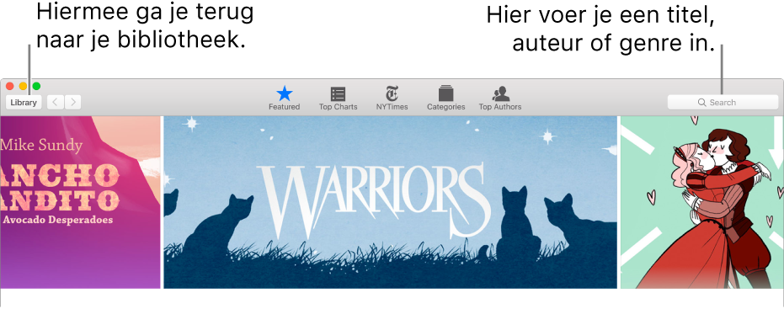
Task: Select the Top Authors text label
Action: click(x=500, y=106)
